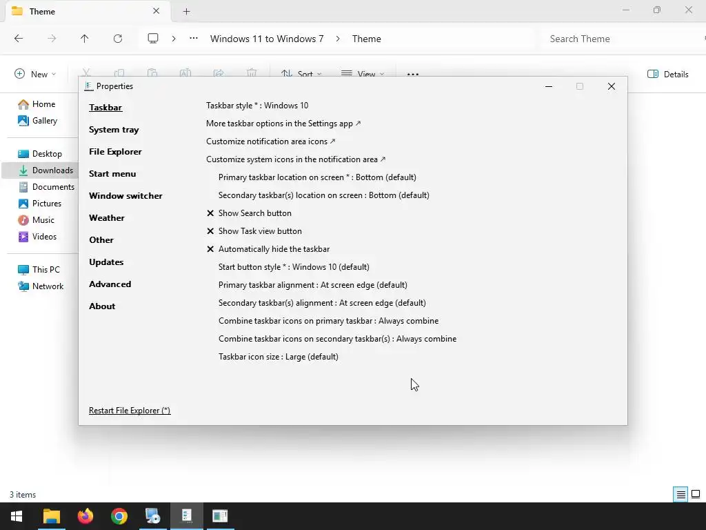Open the installer disc icon on taskbar
This screenshot has height=530, width=706.
click(x=152, y=516)
